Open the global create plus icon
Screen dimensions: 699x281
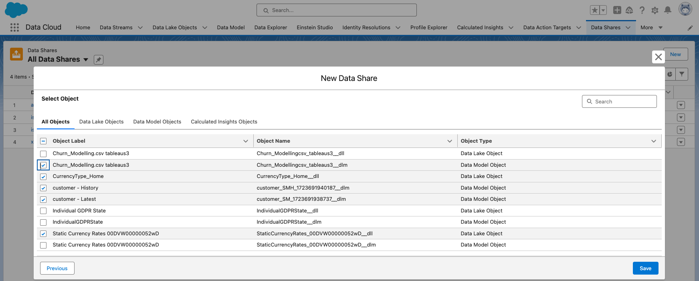(x=617, y=10)
